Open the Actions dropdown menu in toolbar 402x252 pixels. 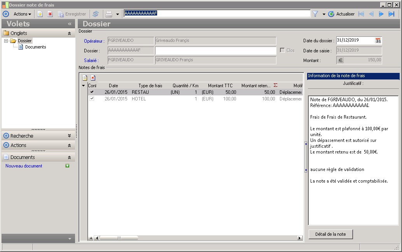22,14
